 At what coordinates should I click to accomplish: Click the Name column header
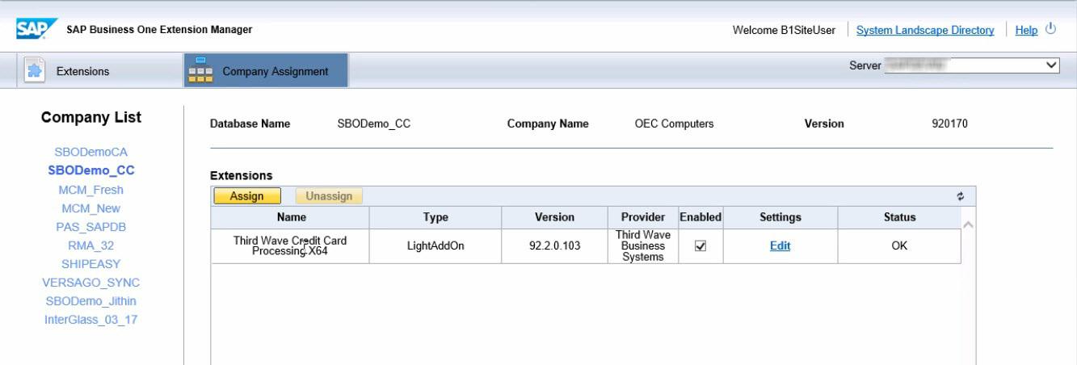290,217
